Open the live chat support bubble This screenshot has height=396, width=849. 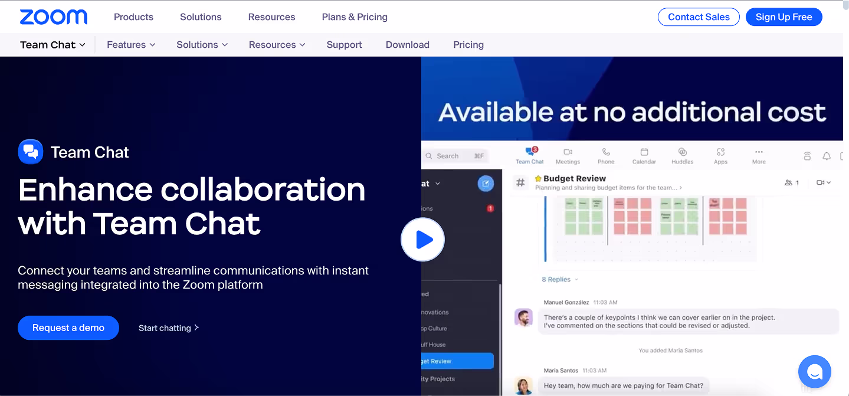click(x=814, y=372)
